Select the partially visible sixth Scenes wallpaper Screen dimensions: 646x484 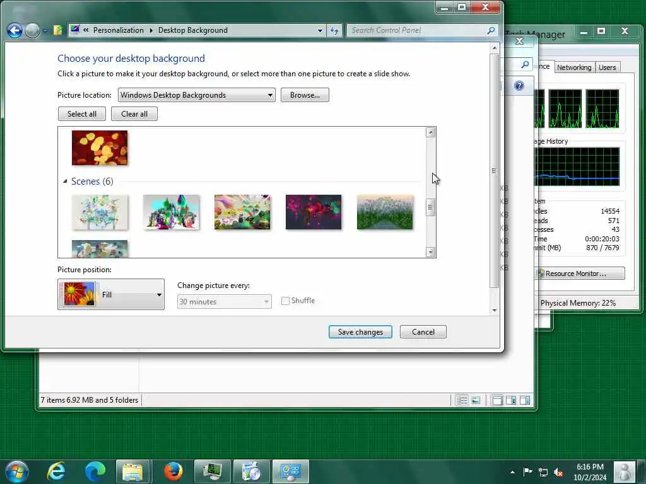point(100,249)
